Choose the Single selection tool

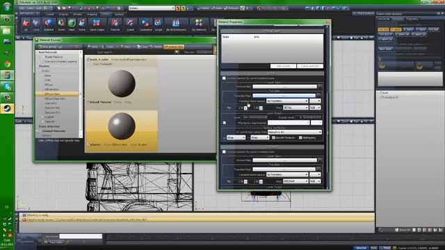(159, 25)
